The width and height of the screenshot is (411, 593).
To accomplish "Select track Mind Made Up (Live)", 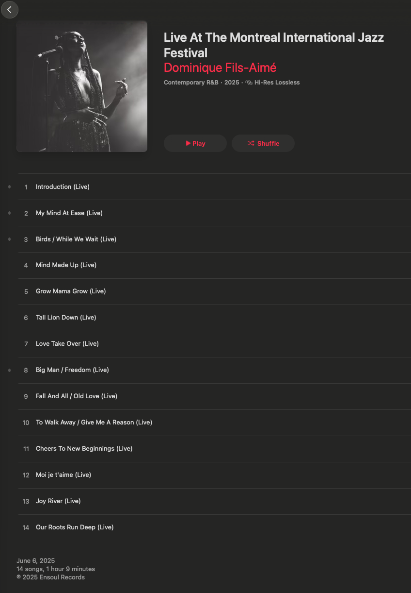I will coord(214,265).
